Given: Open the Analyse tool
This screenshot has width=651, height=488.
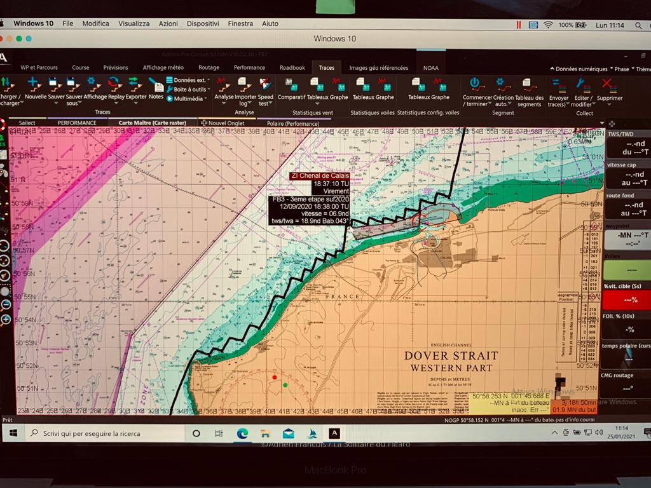Looking at the screenshot, I should click(224, 85).
